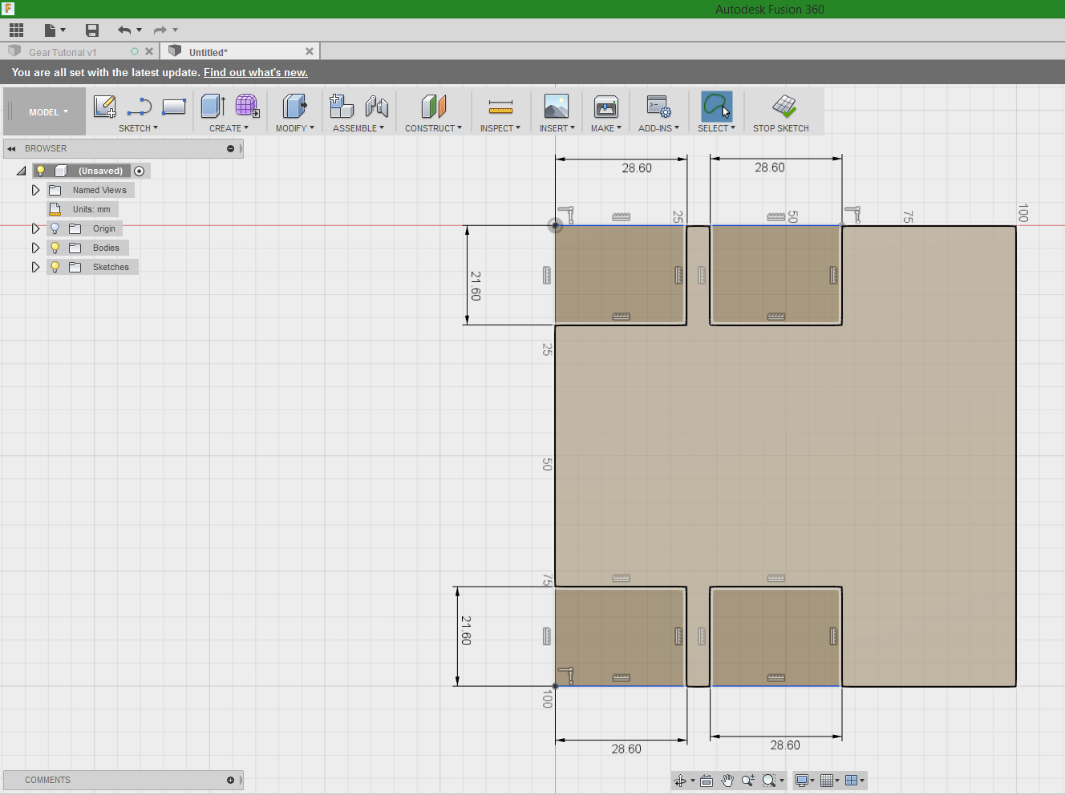
Task: Select the Extrude tool in Create
Action: click(213, 107)
